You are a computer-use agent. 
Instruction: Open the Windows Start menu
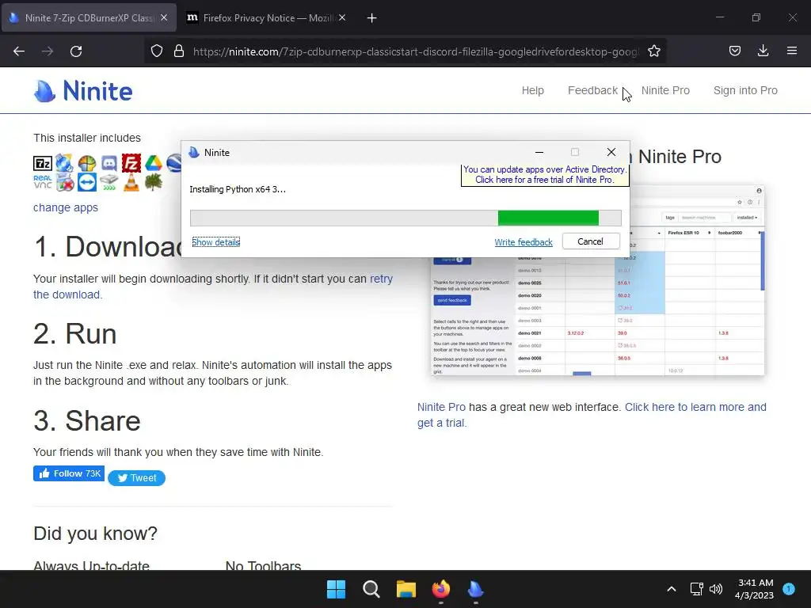tap(336, 589)
